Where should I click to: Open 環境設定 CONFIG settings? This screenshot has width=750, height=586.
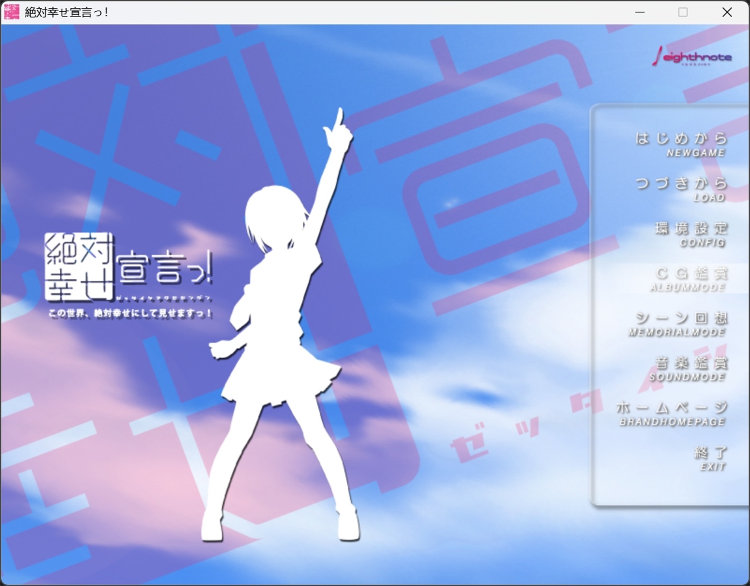[x=691, y=234]
